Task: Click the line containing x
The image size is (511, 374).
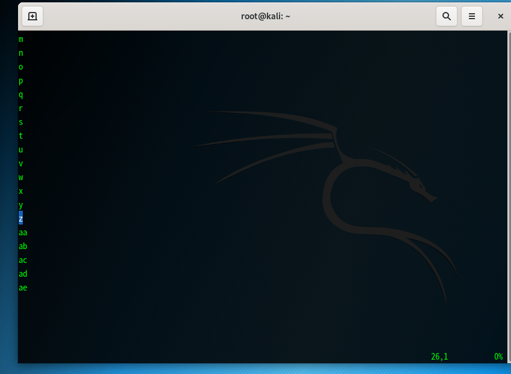Action: pyautogui.click(x=21, y=191)
